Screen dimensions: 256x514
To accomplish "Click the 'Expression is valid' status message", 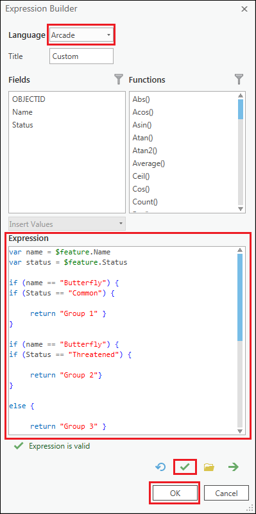I will pyautogui.click(x=59, y=446).
